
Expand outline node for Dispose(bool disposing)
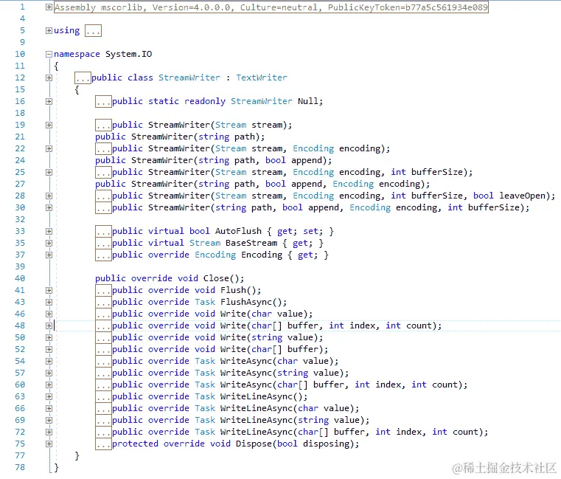coord(49,444)
